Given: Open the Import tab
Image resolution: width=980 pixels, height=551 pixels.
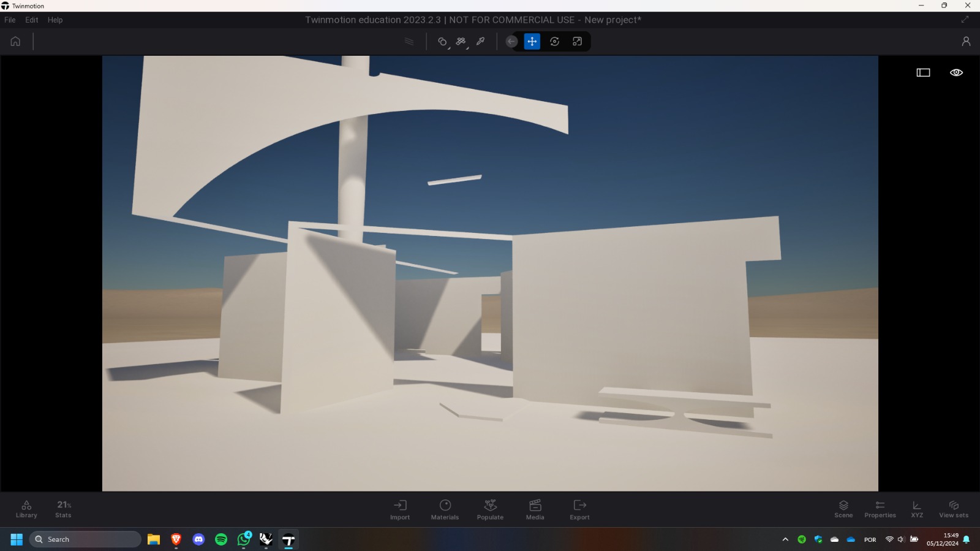Looking at the screenshot, I should point(400,509).
